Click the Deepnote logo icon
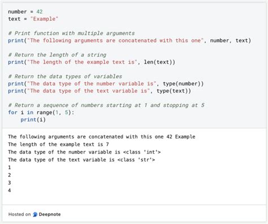Viewport: 268px width, 224px height. (35, 214)
